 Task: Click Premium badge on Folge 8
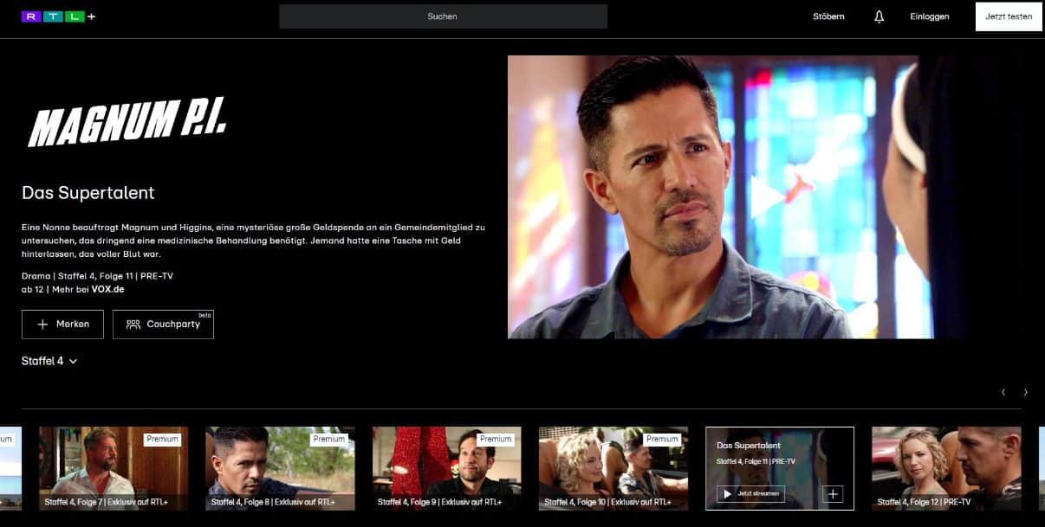click(x=329, y=439)
